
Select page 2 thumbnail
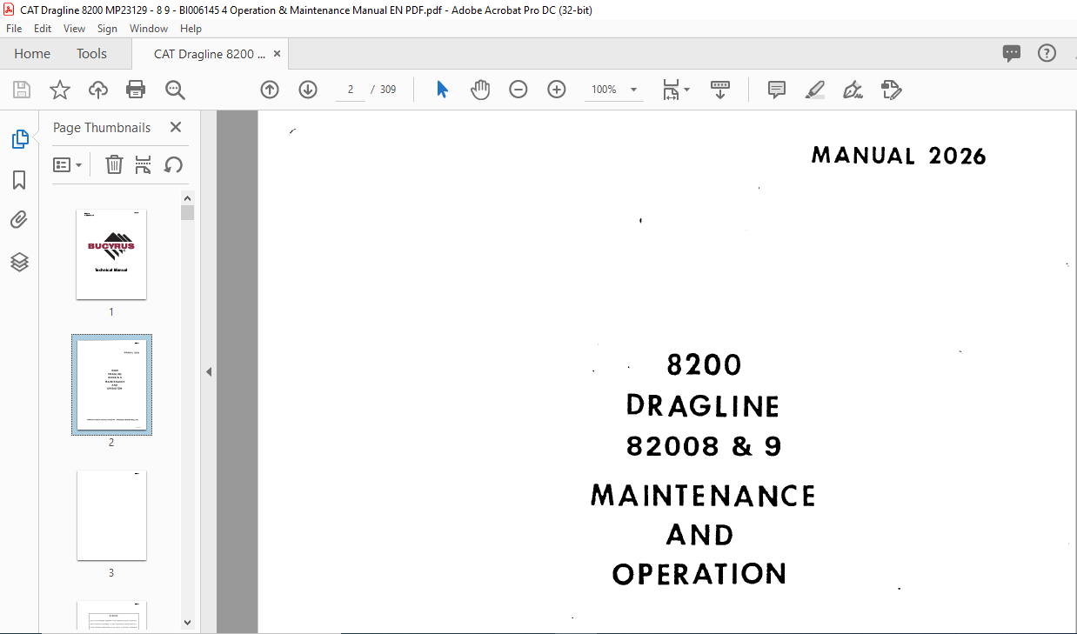(111, 384)
